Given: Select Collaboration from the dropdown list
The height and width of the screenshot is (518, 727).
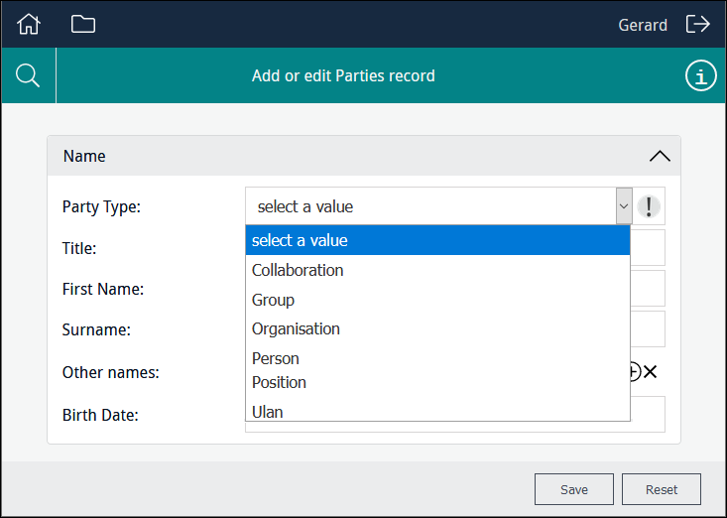Looking at the screenshot, I should [298, 270].
